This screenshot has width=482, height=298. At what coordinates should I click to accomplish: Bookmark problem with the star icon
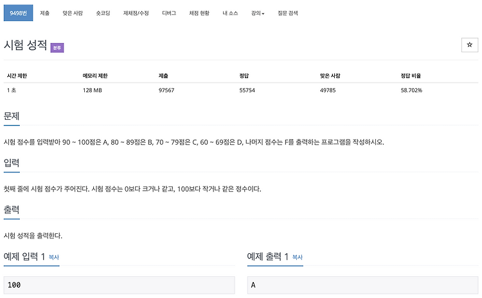point(469,45)
